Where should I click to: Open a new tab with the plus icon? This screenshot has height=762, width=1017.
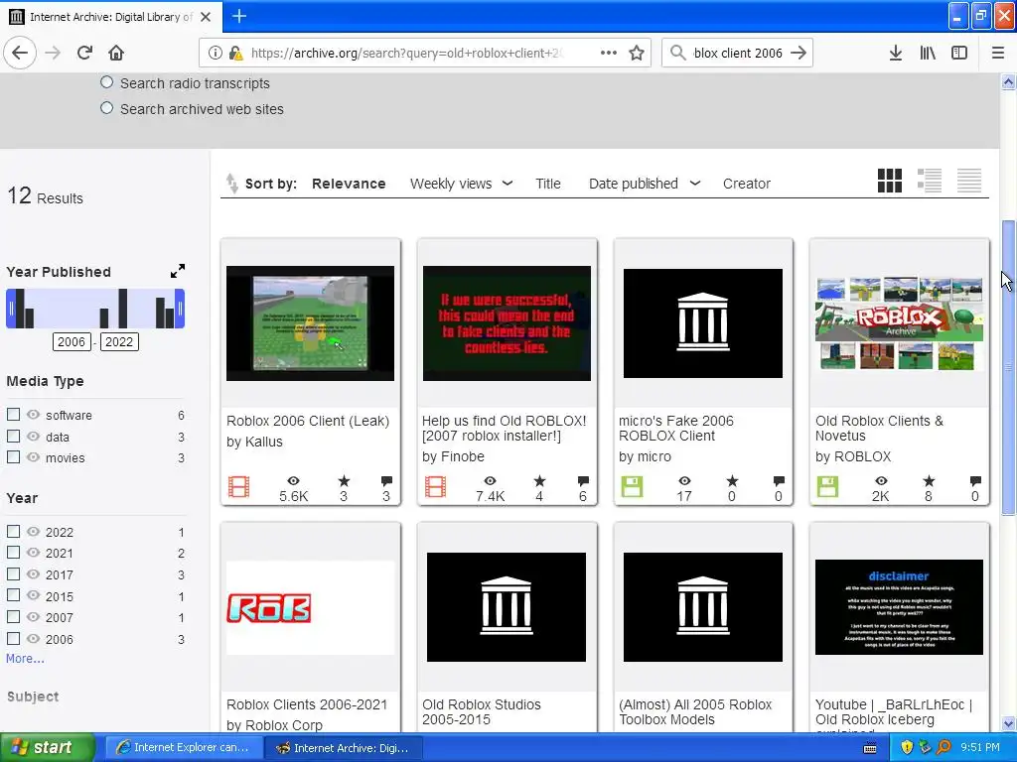click(239, 16)
